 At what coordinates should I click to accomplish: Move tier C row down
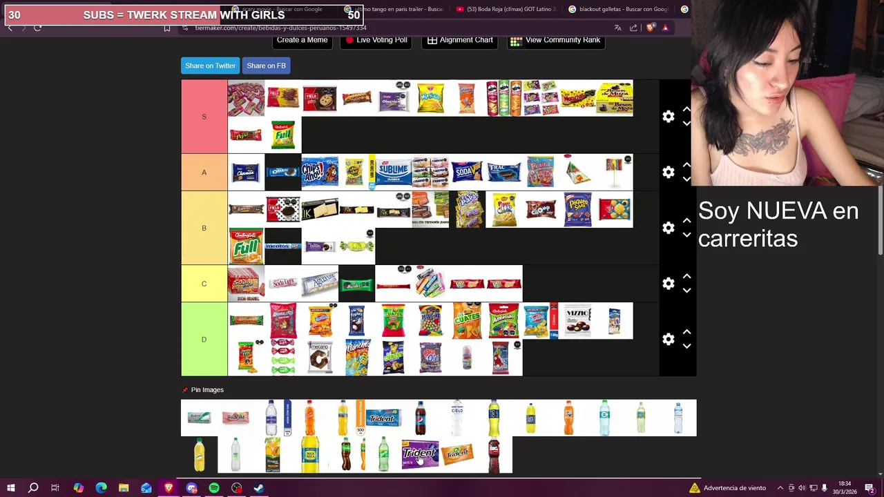click(x=686, y=291)
